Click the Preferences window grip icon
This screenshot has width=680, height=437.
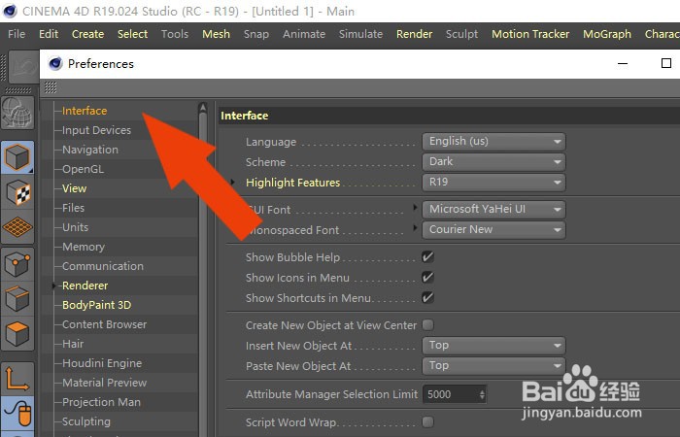51,88
